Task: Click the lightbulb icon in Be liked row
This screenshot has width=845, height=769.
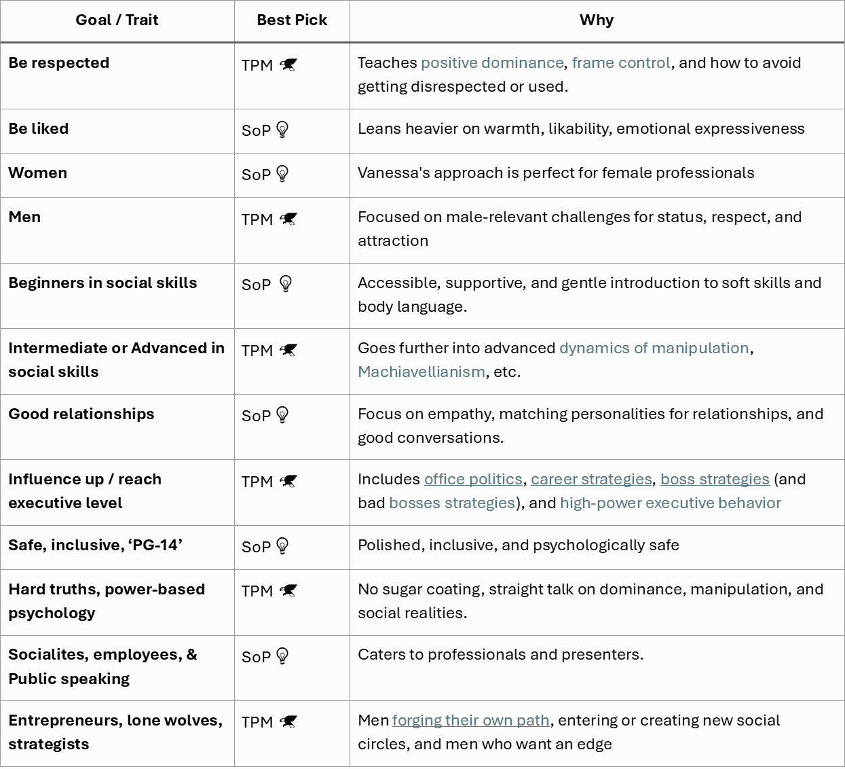Action: pos(283,130)
